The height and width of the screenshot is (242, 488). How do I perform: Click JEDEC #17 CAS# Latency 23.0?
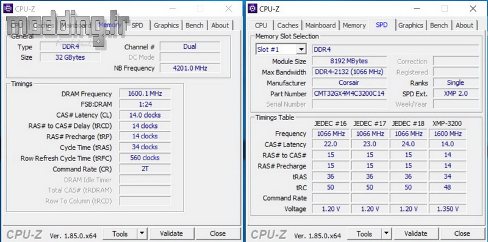[x=370, y=144]
